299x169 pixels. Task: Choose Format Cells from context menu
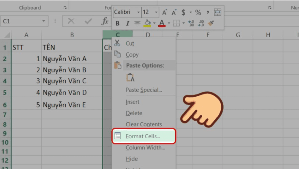click(144, 136)
